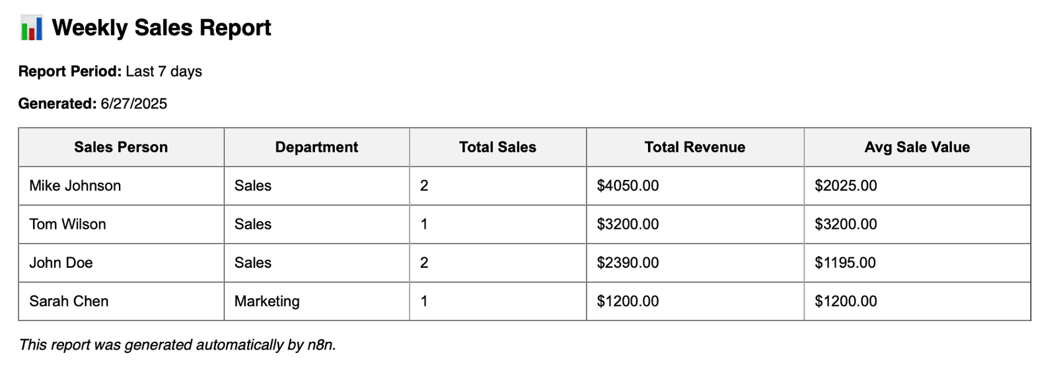1057x372 pixels.
Task: Click the generated date 6/27/2025
Action: click(133, 104)
